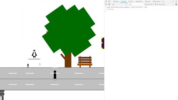Open the DevTools three-dot menu
Viewport: 178px width, 100px height.
point(173,1)
